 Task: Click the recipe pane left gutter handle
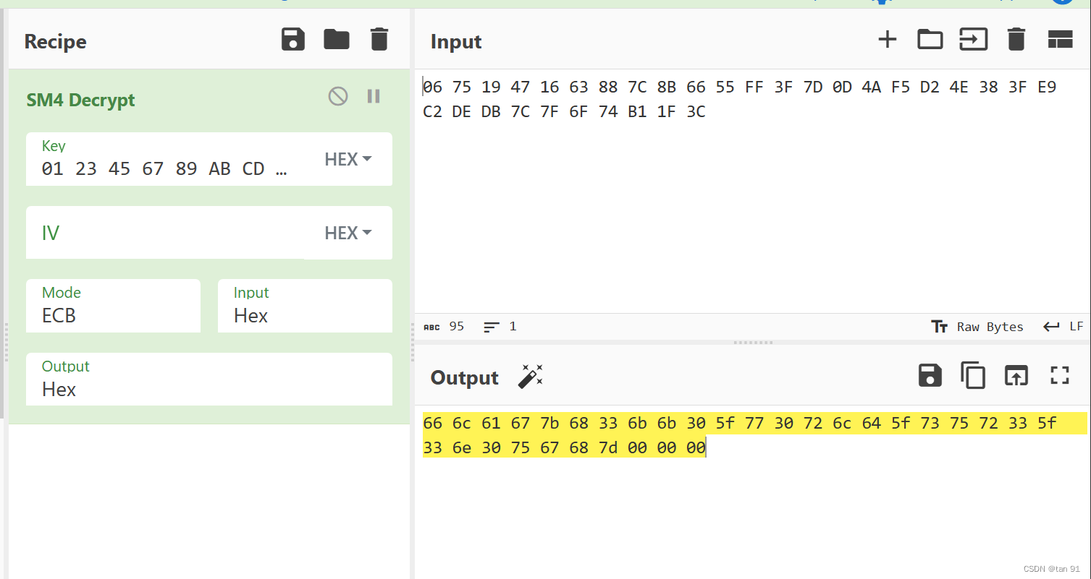coord(6,342)
